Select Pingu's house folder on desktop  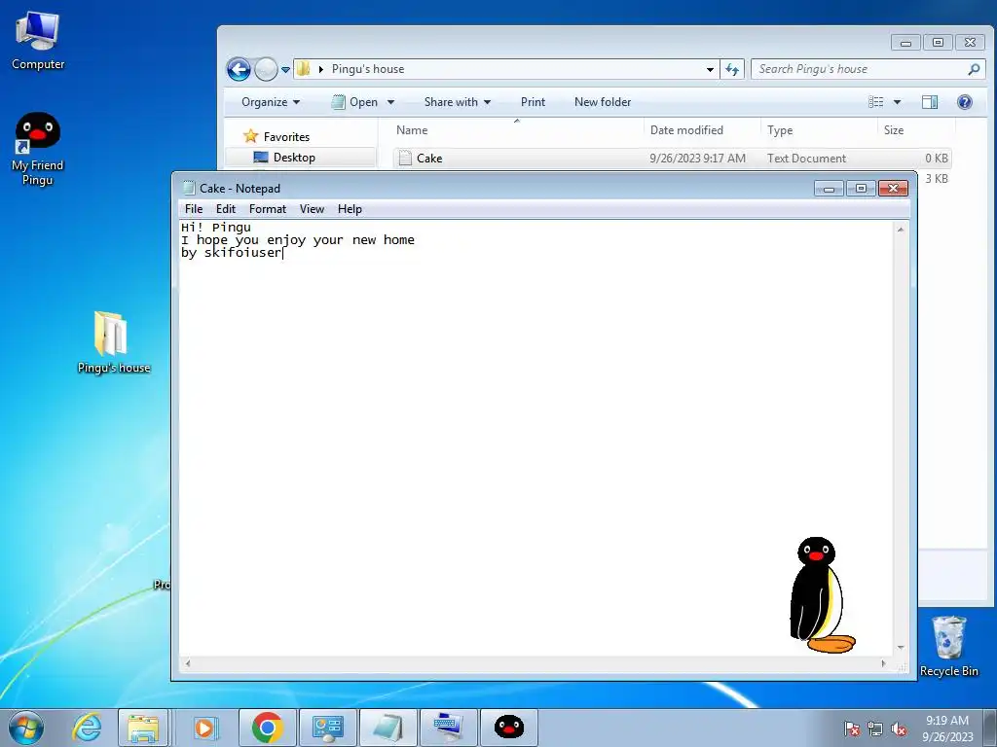click(x=113, y=341)
